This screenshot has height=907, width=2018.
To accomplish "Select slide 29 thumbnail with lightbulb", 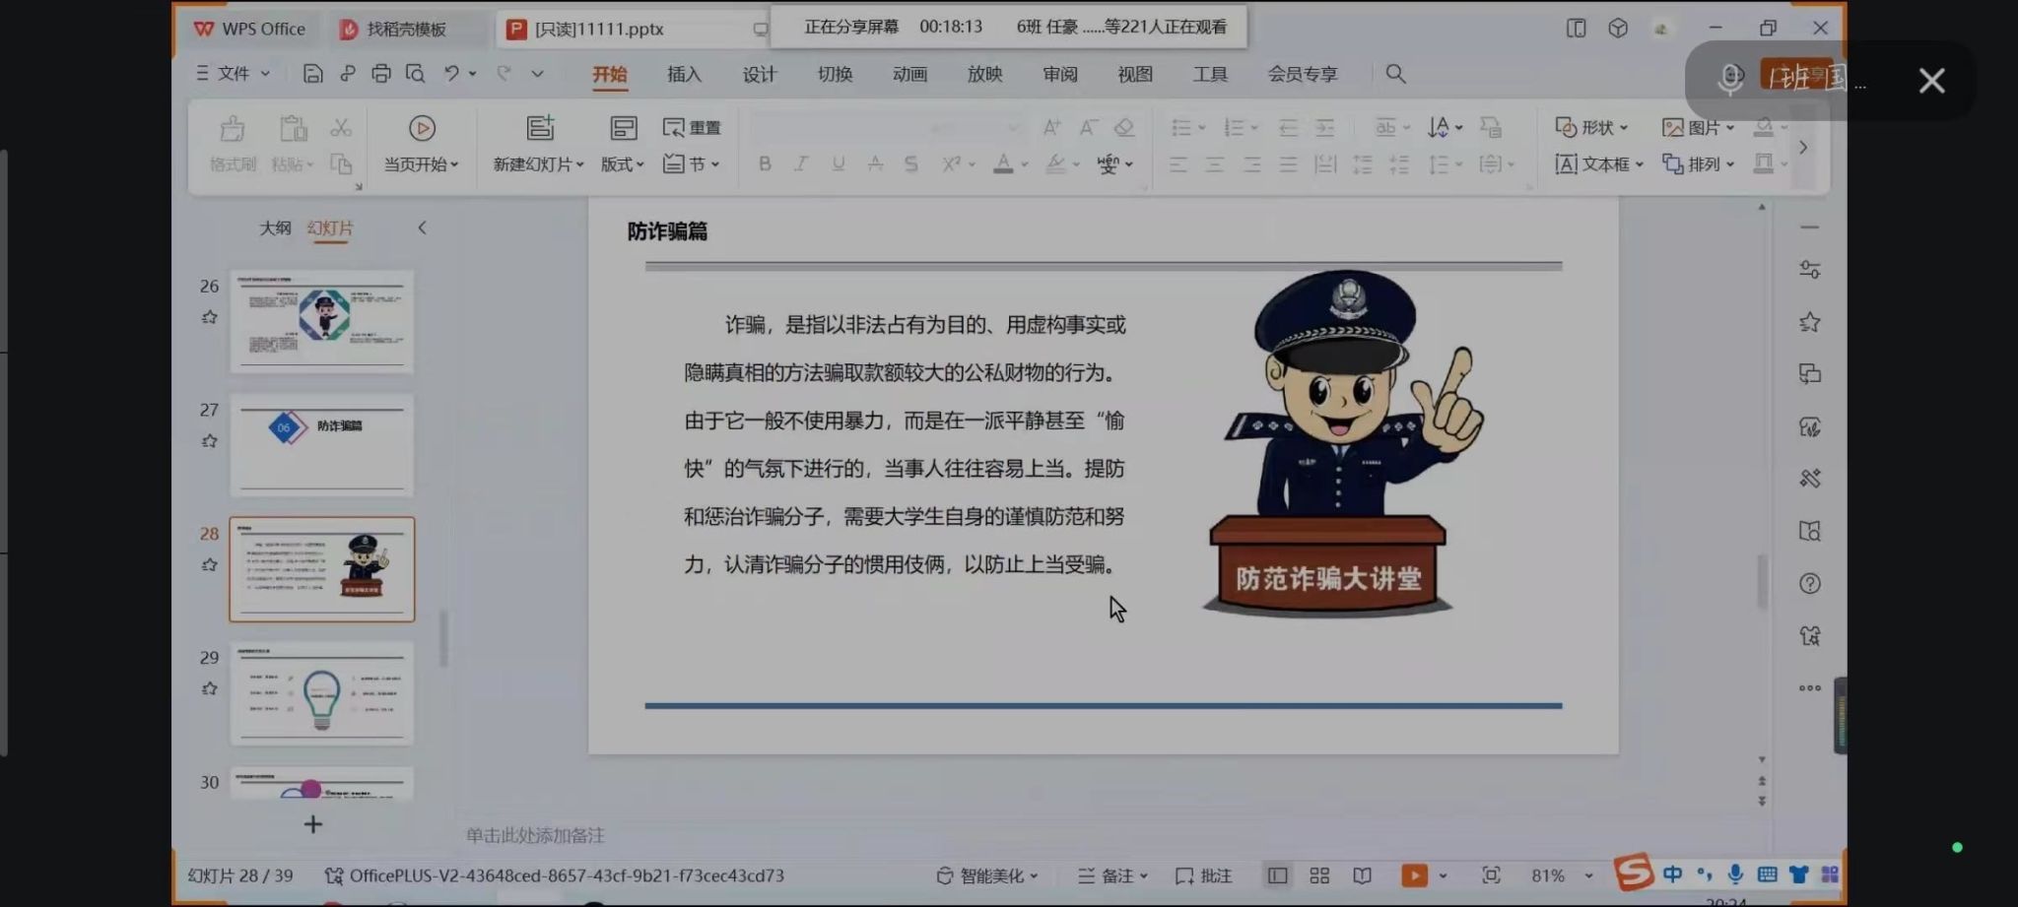I will [322, 693].
